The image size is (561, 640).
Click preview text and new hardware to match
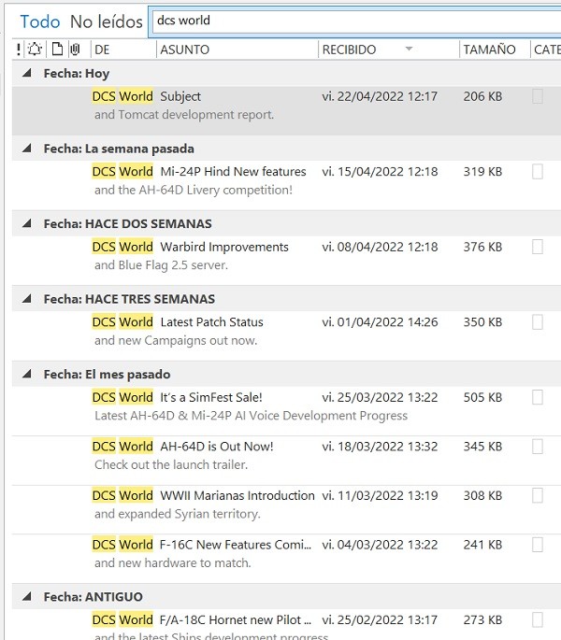point(172,563)
